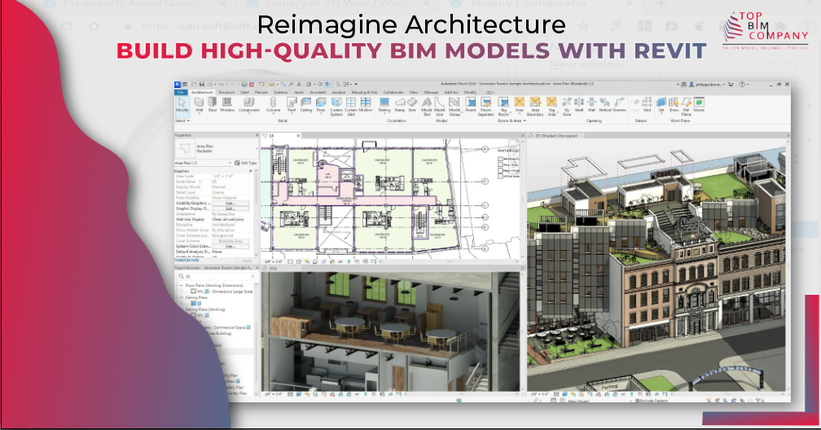This screenshot has width=821, height=430.
Task: Pick the Model Line tool
Action: click(439, 107)
